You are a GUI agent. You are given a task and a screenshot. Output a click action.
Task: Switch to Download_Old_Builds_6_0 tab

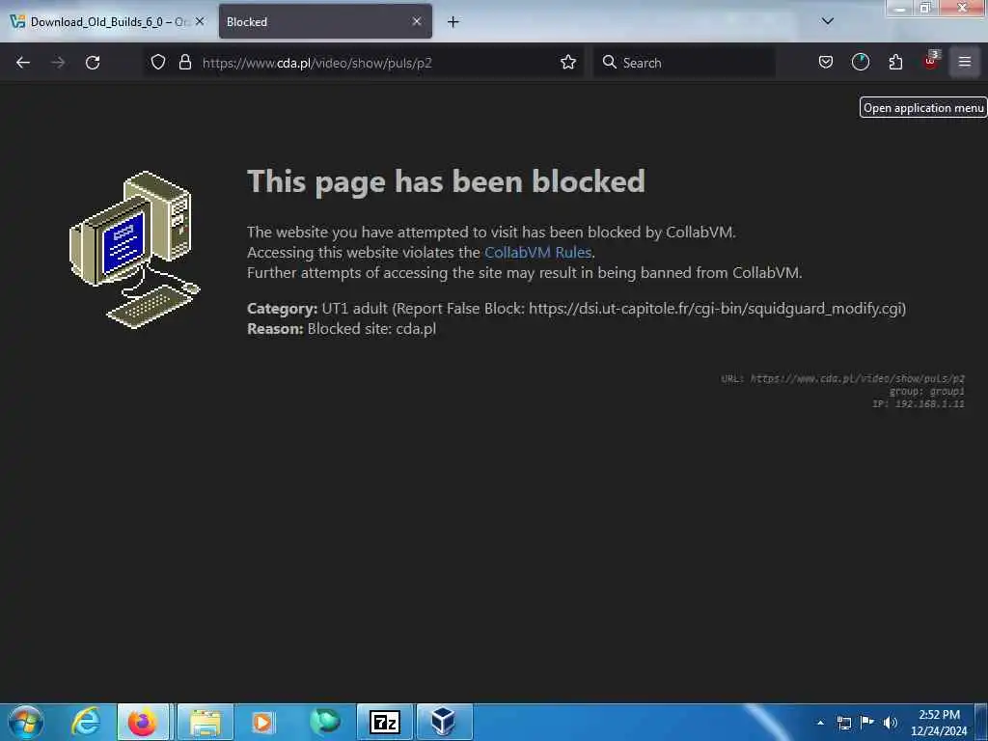[107, 22]
